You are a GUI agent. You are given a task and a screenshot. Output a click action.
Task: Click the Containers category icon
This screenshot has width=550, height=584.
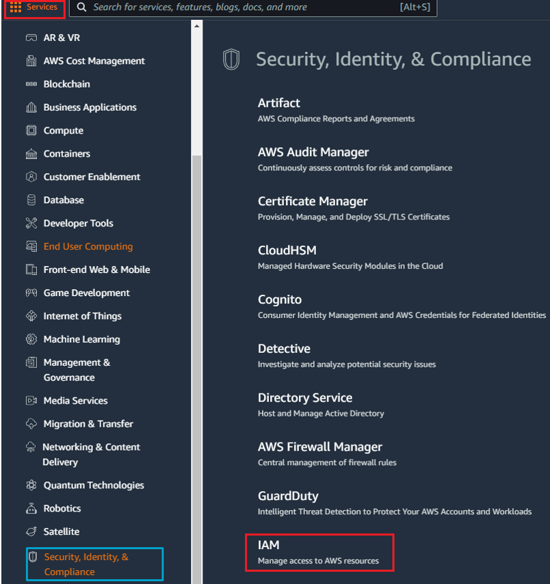(31, 154)
